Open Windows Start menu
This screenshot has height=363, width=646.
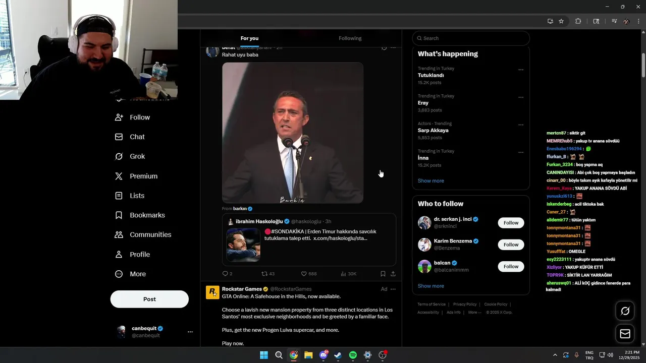(x=264, y=355)
